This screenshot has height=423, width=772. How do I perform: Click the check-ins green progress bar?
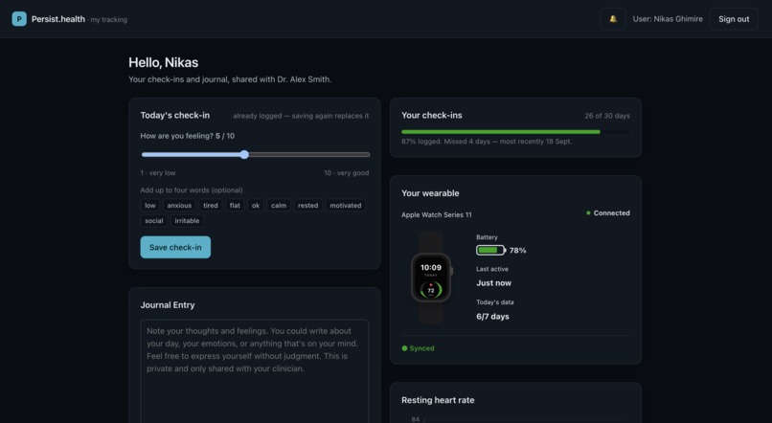(x=501, y=132)
